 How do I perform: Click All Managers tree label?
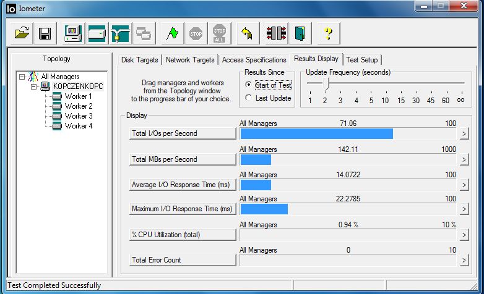(x=60, y=77)
